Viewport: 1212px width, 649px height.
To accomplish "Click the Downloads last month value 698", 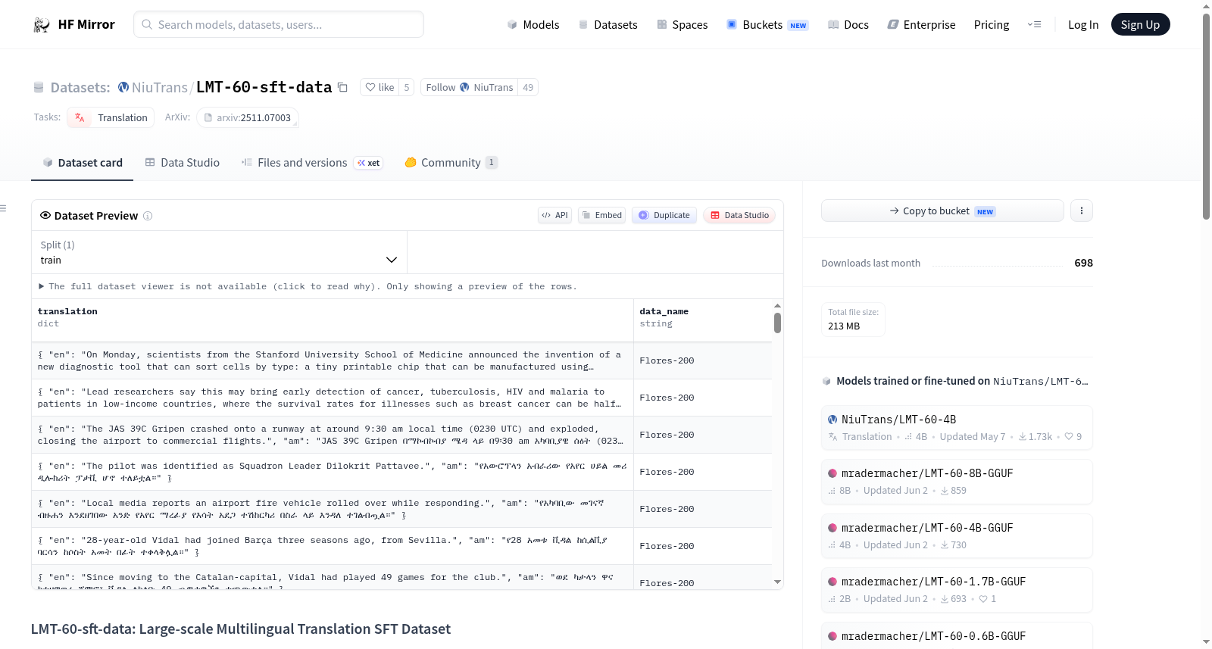I will (1083, 263).
